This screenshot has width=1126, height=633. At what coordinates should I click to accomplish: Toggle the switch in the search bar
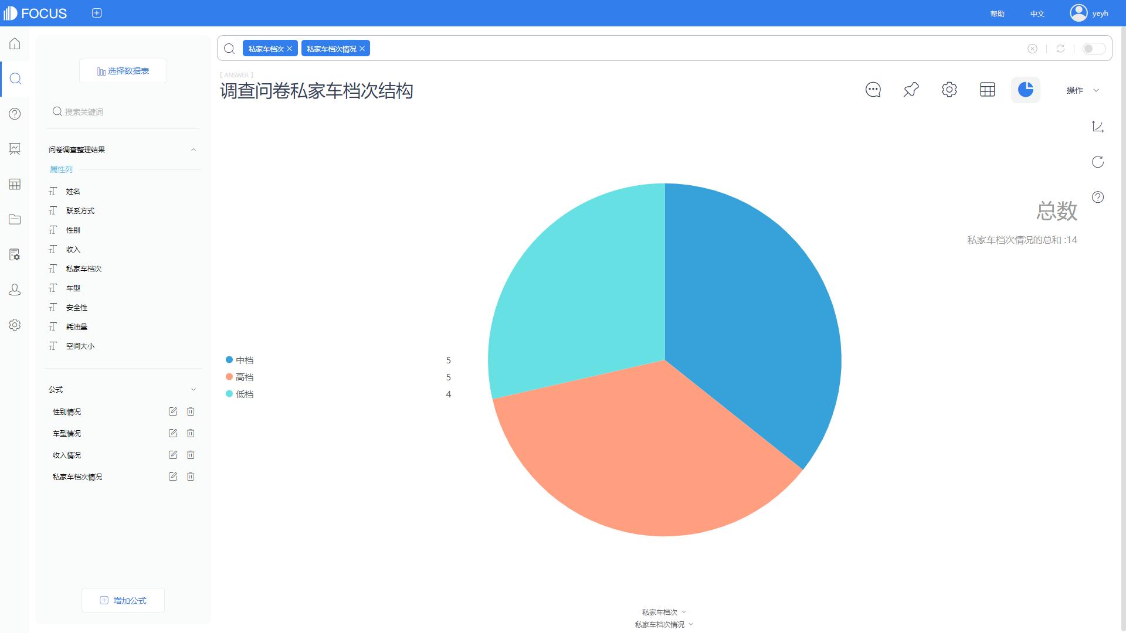click(1093, 49)
